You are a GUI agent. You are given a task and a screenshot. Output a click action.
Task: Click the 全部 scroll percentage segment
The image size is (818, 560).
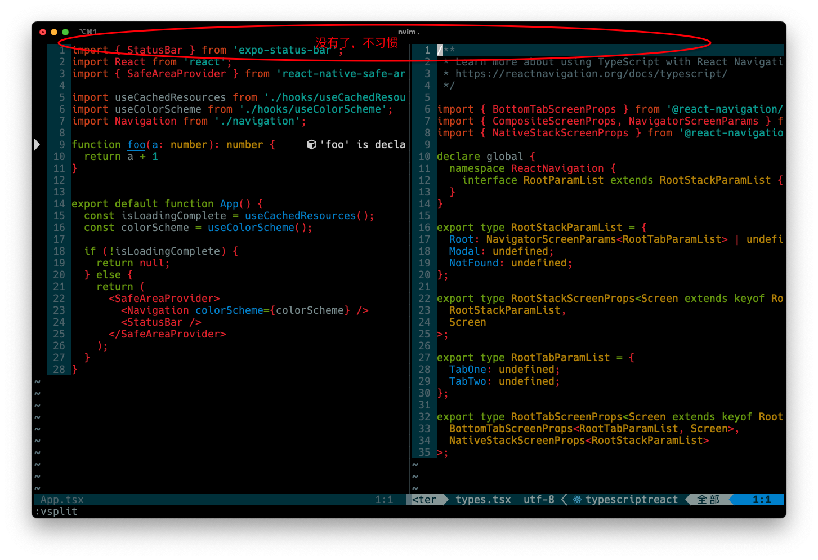708,500
